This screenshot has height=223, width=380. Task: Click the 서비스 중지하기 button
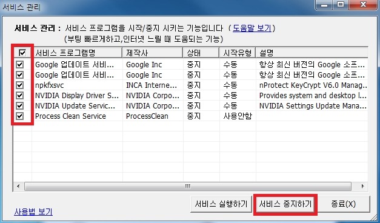285,204
